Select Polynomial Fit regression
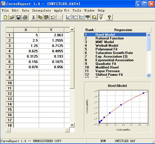Screen dimensions: 155x144 (115, 49)
